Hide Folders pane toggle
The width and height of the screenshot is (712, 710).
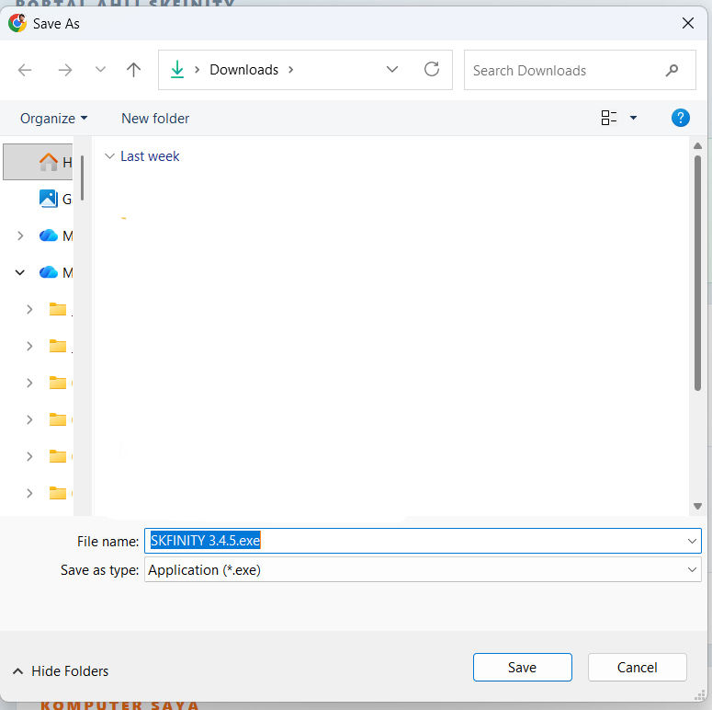click(x=61, y=670)
